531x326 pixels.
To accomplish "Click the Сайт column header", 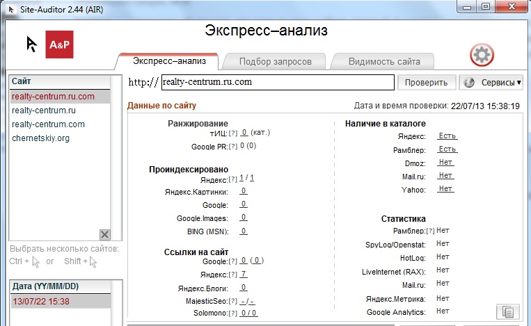I will point(60,81).
